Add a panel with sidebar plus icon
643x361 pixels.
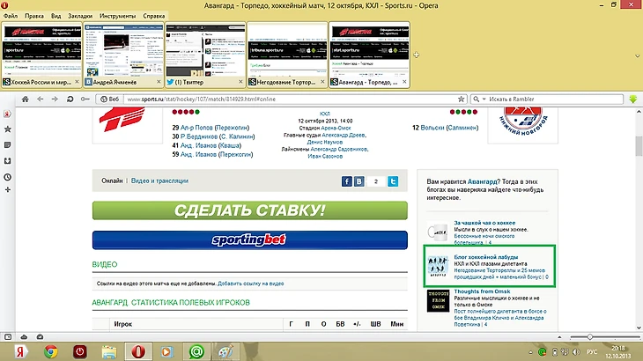coord(7,190)
